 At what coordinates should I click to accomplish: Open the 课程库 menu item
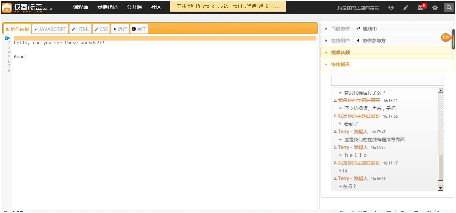81,7
